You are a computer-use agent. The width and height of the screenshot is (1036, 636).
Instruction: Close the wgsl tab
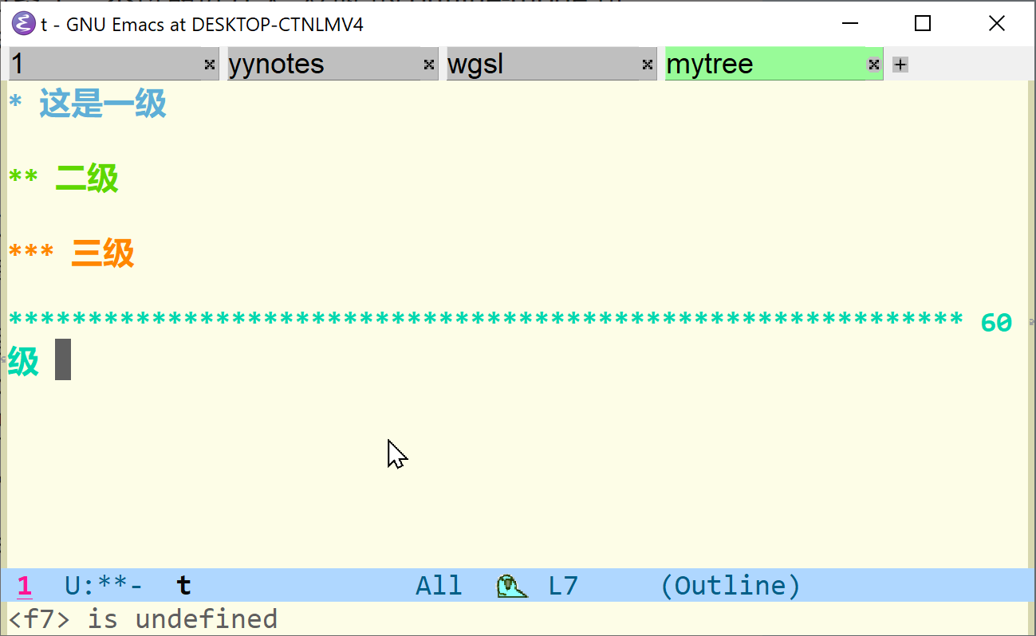click(648, 65)
